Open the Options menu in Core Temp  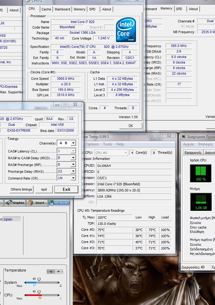[x=92, y=144]
